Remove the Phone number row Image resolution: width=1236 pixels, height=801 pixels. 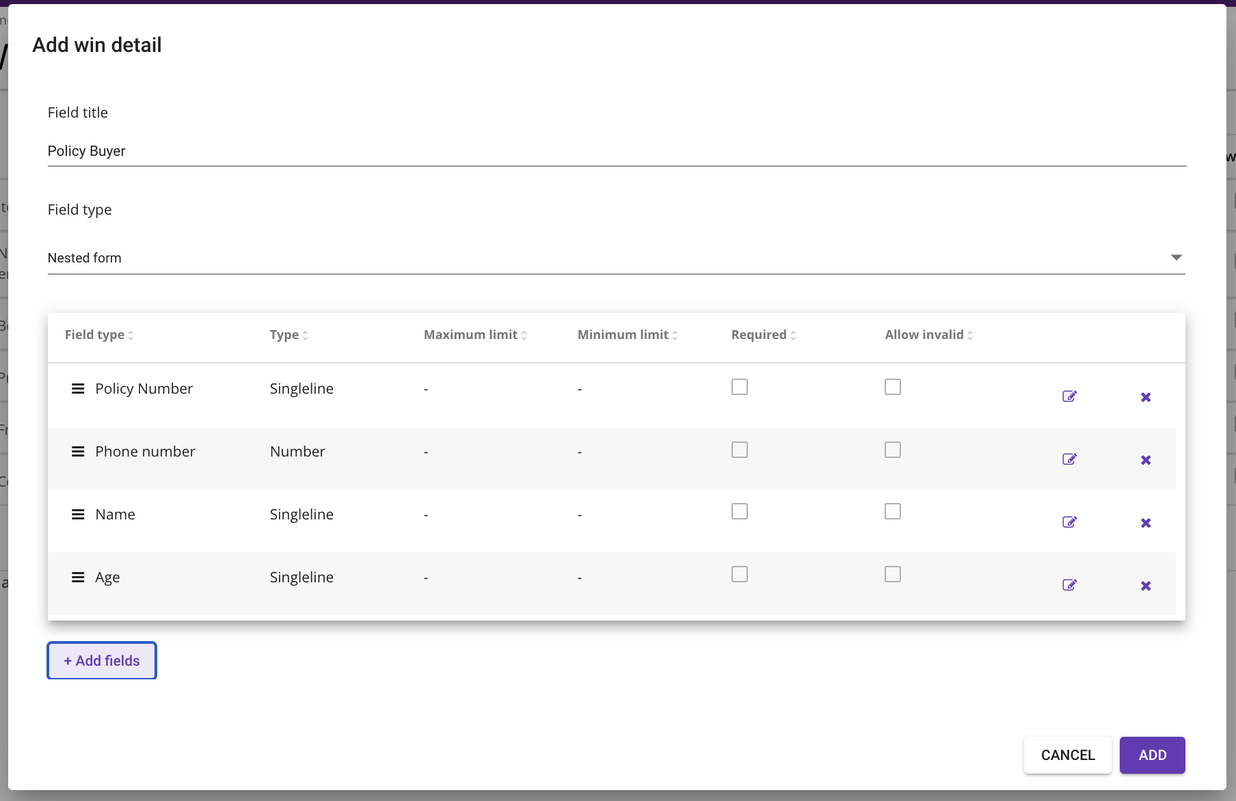click(x=1146, y=460)
